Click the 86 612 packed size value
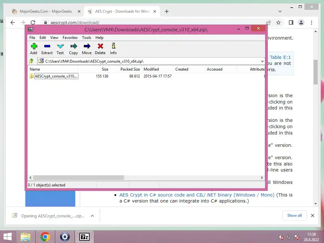Viewport: 324px width, 243px height. pos(134,76)
